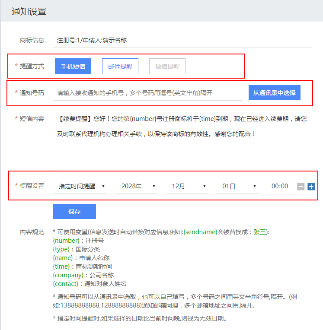
Task: Click the {contact} variable in 内容规范
Action: tap(66, 284)
